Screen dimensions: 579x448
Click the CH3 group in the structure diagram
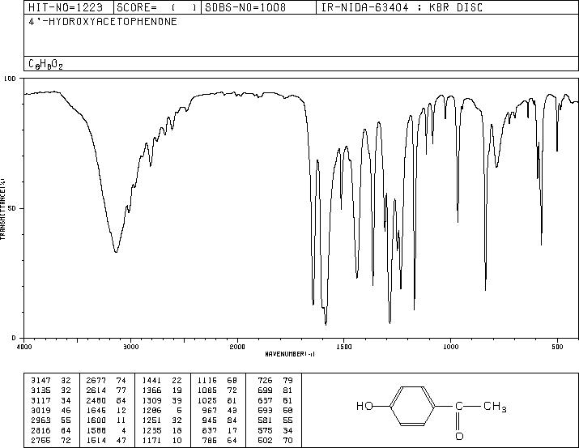pyautogui.click(x=495, y=407)
